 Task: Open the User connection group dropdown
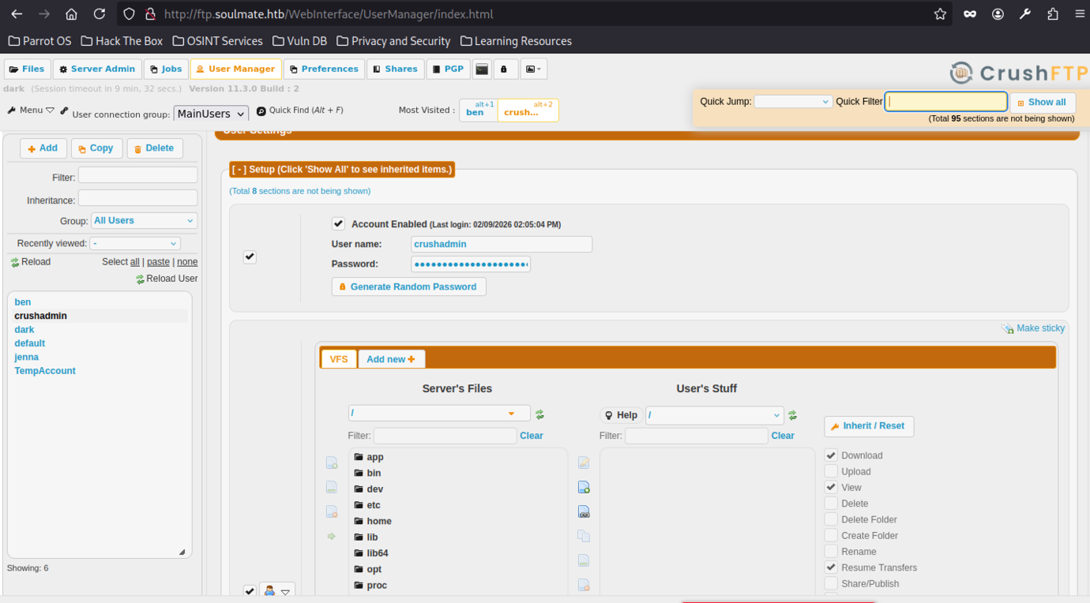(x=211, y=114)
